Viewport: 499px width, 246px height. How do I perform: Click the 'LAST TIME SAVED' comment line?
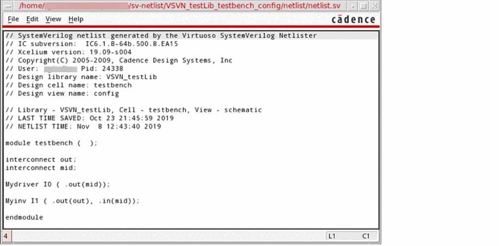(90, 118)
